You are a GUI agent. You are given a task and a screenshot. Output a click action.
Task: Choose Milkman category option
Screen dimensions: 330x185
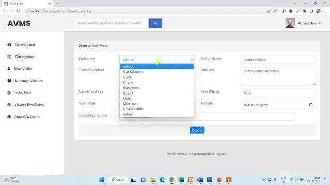click(x=157, y=104)
